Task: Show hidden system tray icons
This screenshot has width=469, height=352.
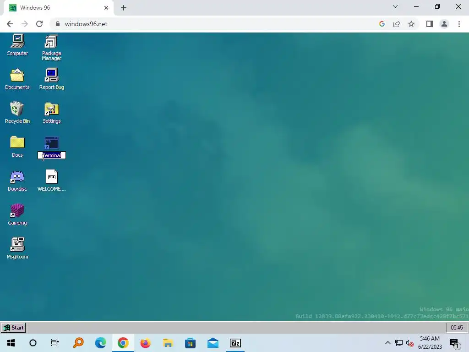Action: [x=387, y=343]
